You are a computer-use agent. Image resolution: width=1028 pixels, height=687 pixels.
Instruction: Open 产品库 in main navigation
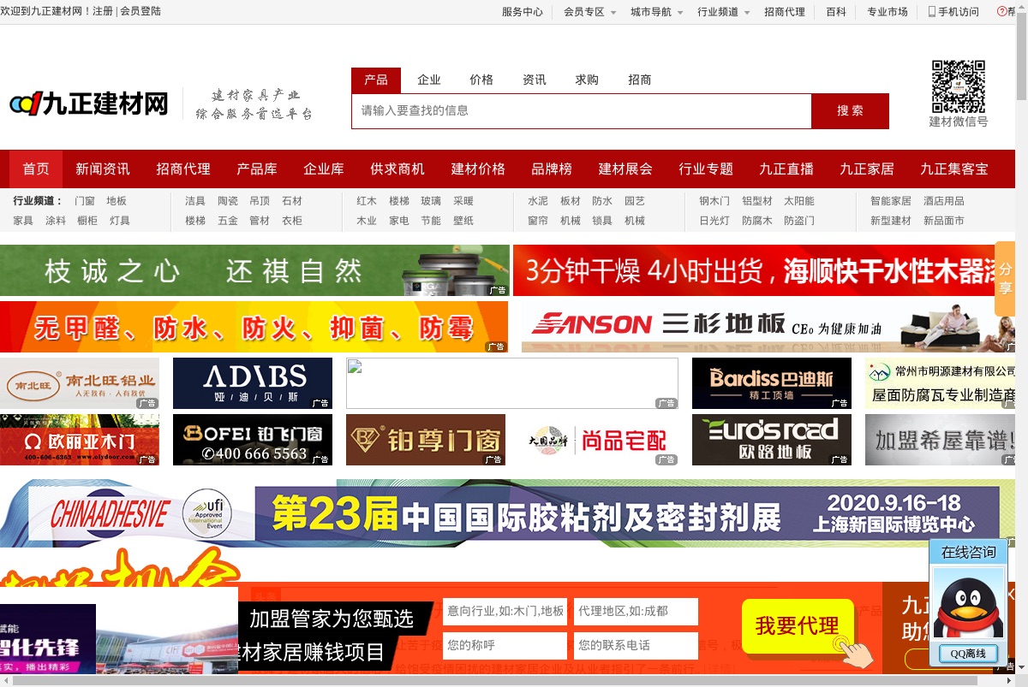[257, 169]
